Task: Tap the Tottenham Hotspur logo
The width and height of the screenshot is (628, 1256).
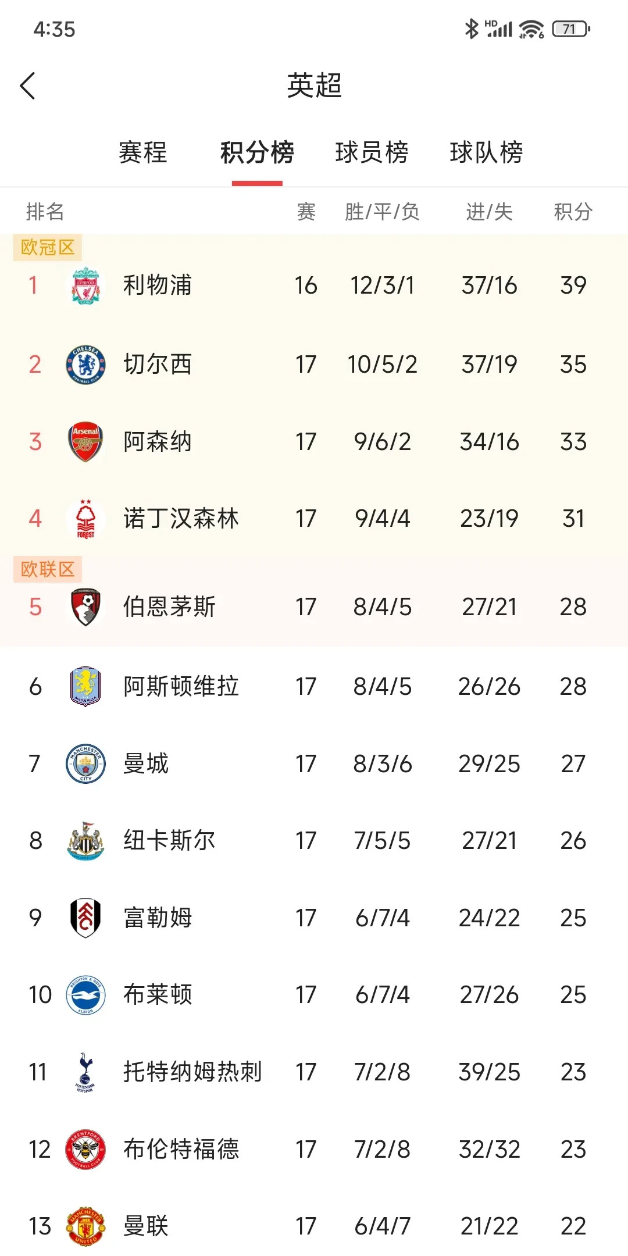Action: [85, 1072]
